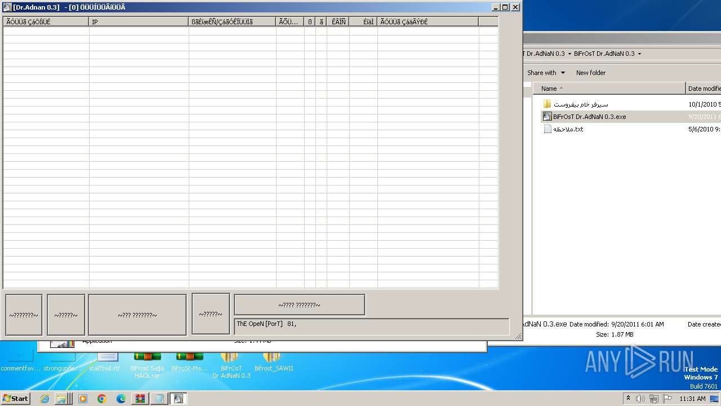Screen dimensions: 721x406
Task: Click the Dr.Adnan window title icon
Action: pos(7,7)
